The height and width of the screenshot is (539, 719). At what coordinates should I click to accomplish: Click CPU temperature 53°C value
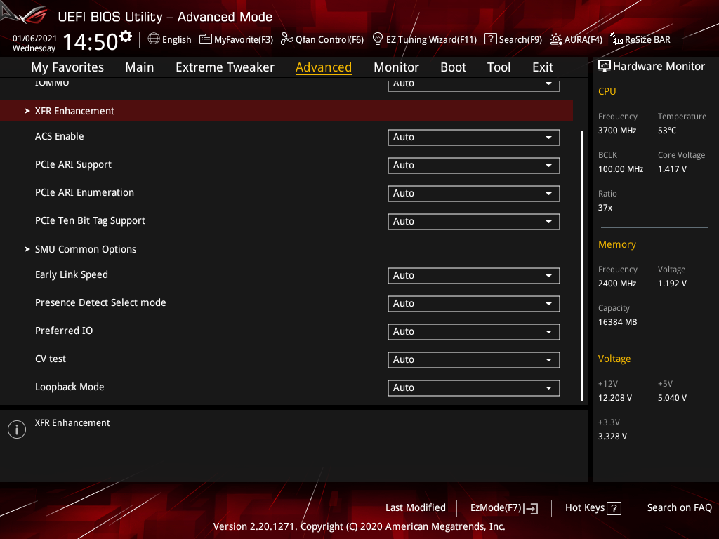667,131
